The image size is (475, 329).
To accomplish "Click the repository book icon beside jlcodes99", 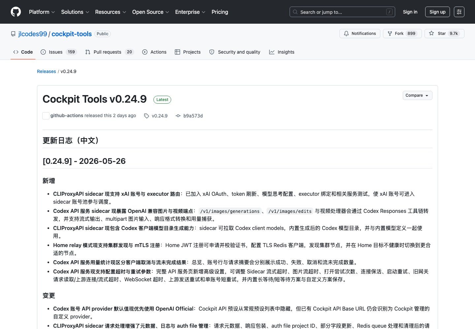I will pyautogui.click(x=13, y=34).
